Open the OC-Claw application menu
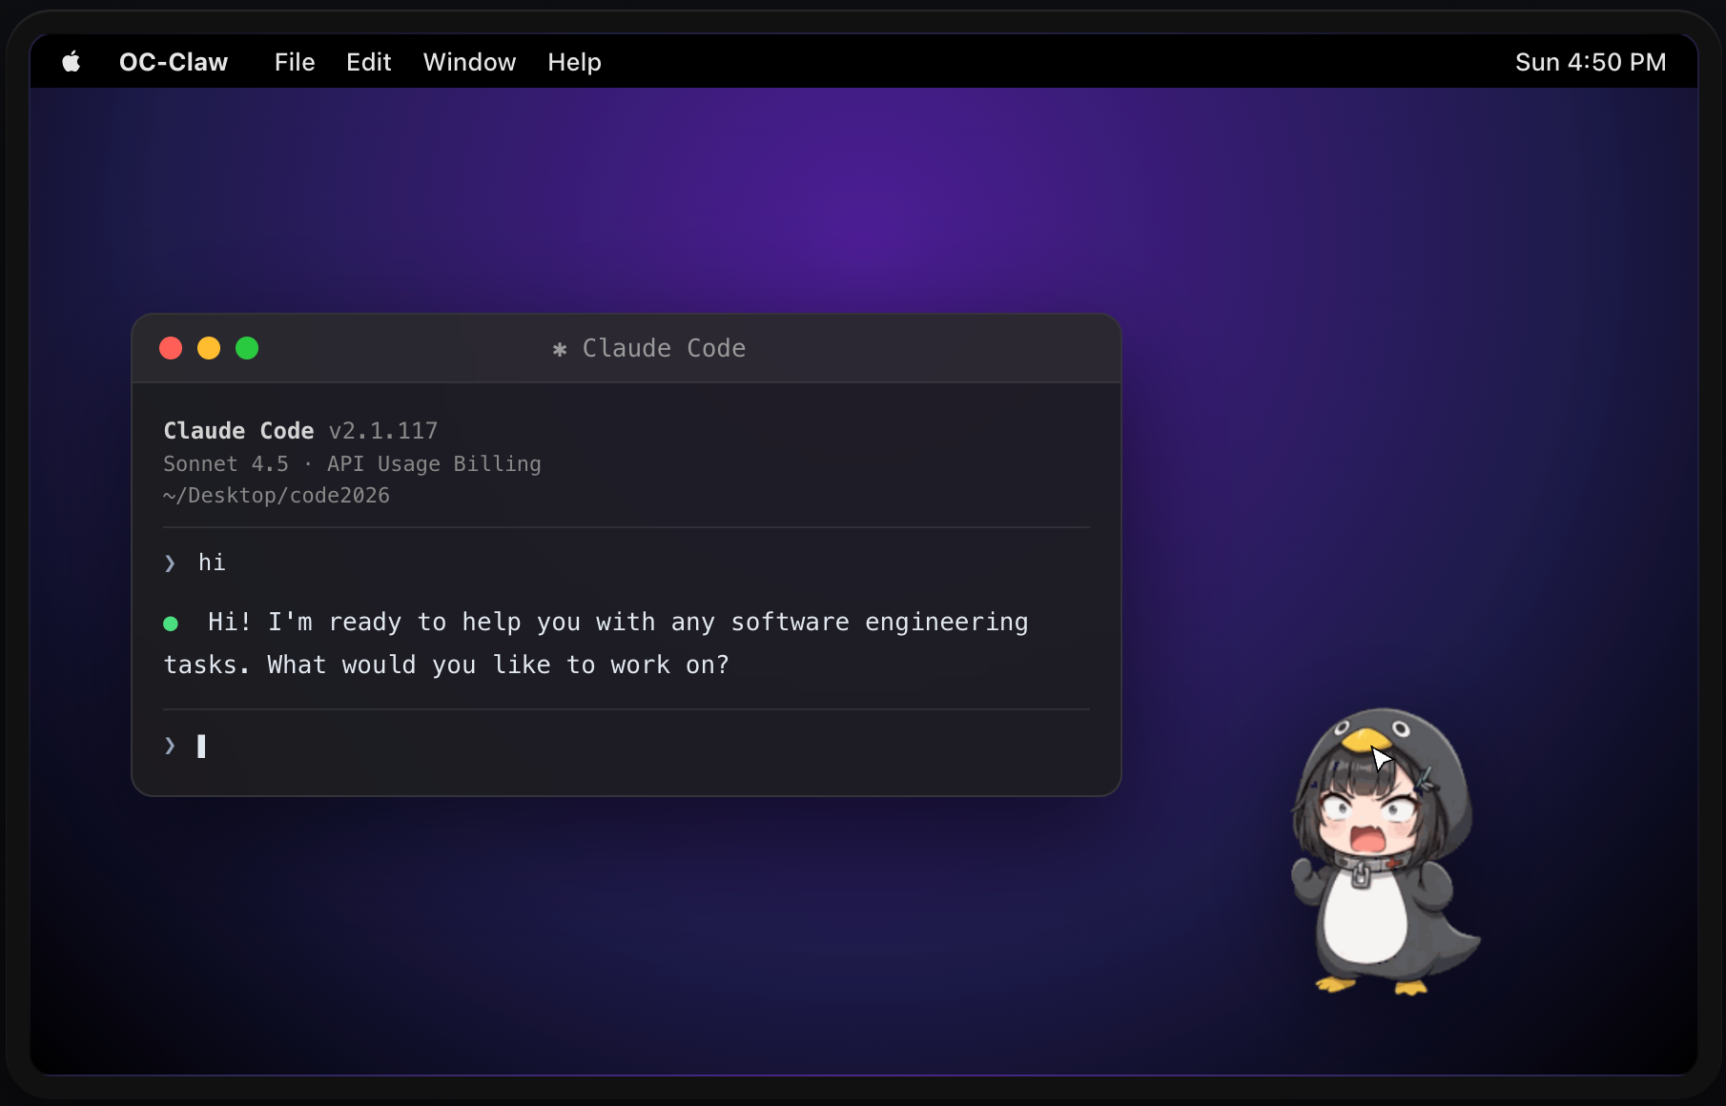The image size is (1726, 1106). point(174,62)
